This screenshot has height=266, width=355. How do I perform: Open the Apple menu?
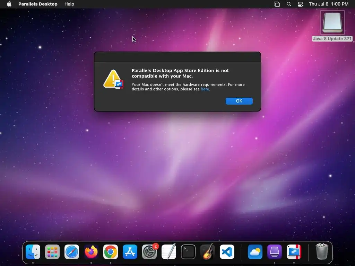[x=9, y=4]
